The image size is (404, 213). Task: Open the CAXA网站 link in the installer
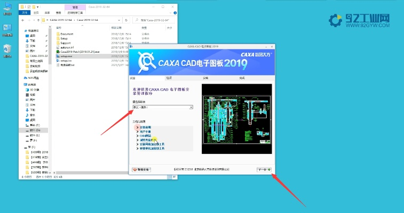(x=145, y=136)
